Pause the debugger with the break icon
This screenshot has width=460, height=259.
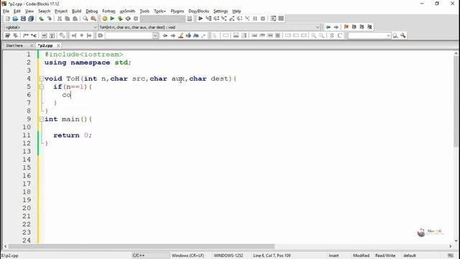tap(255, 19)
